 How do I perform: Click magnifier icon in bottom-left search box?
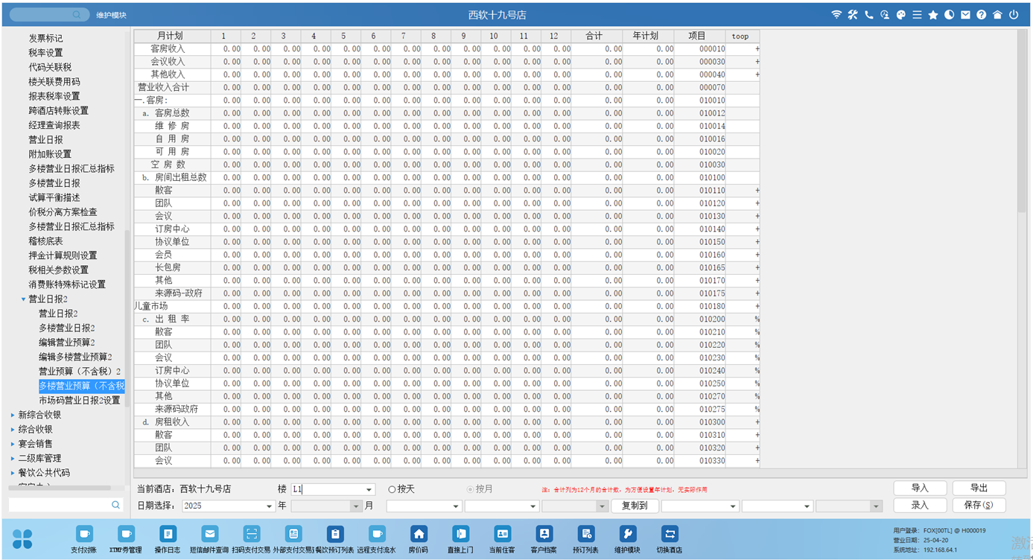(x=115, y=505)
